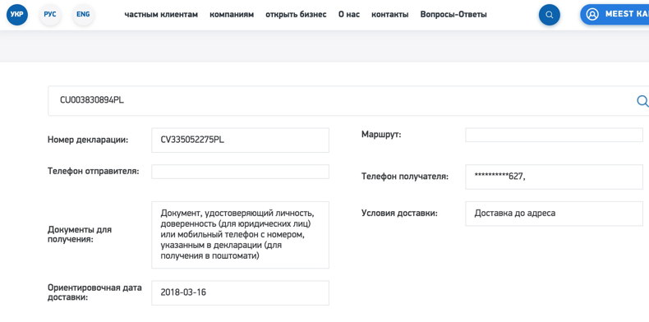Open the О нас menu
649x322 pixels.
tap(349, 15)
